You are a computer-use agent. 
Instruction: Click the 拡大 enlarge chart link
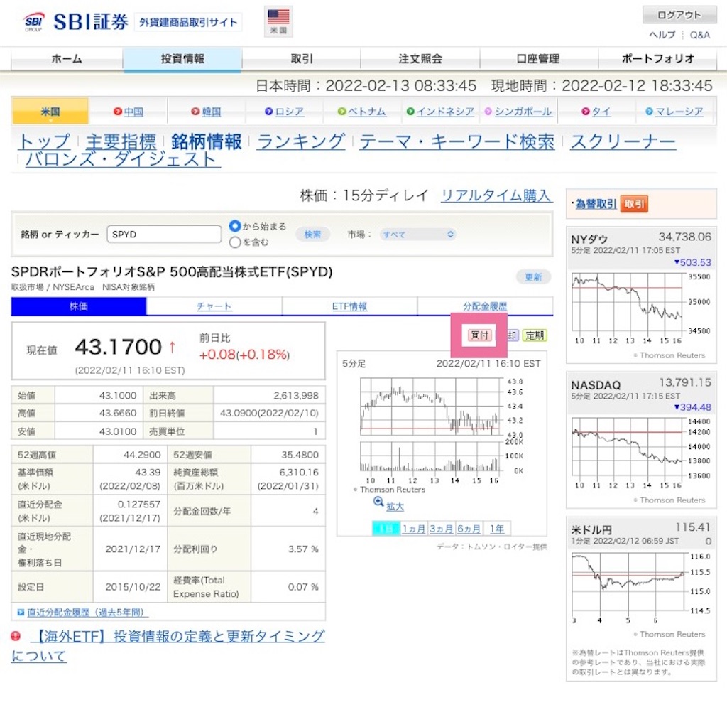(x=395, y=507)
